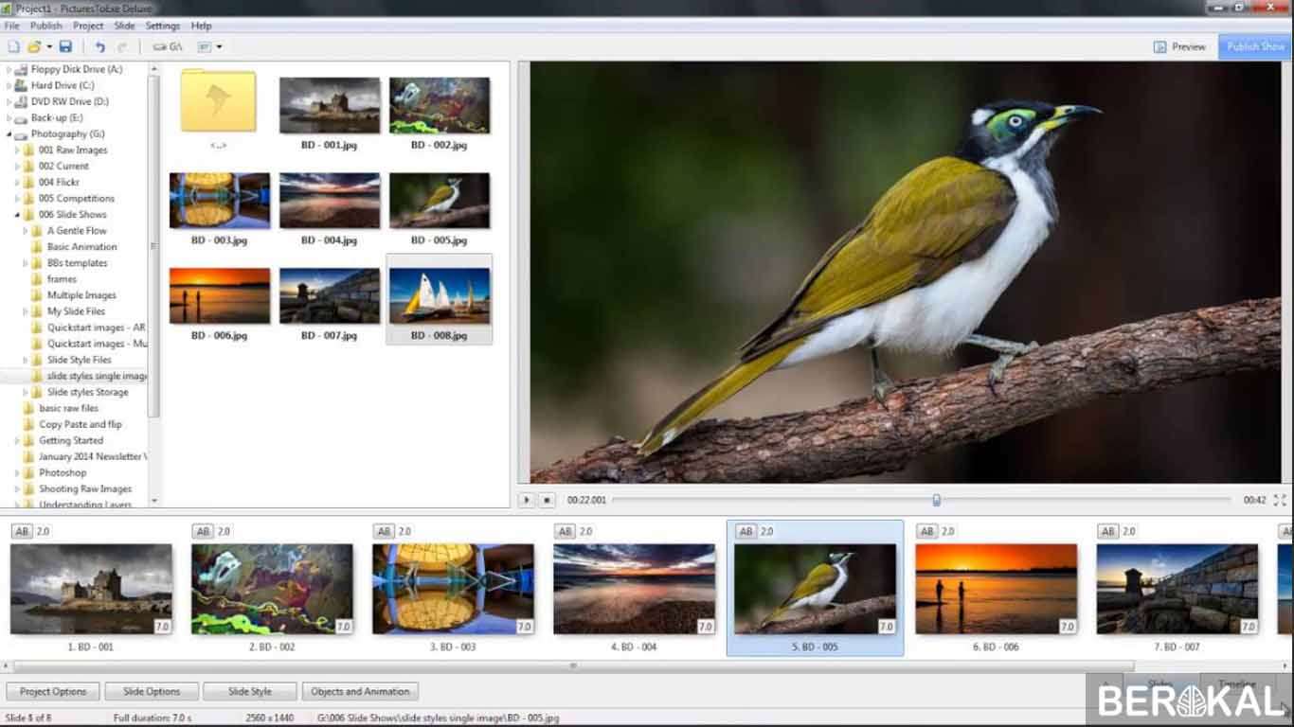Open the Publish menu
The width and height of the screenshot is (1294, 727).
point(45,26)
